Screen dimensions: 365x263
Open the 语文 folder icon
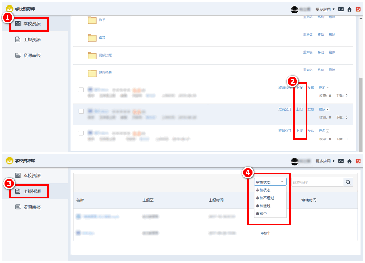click(92, 38)
